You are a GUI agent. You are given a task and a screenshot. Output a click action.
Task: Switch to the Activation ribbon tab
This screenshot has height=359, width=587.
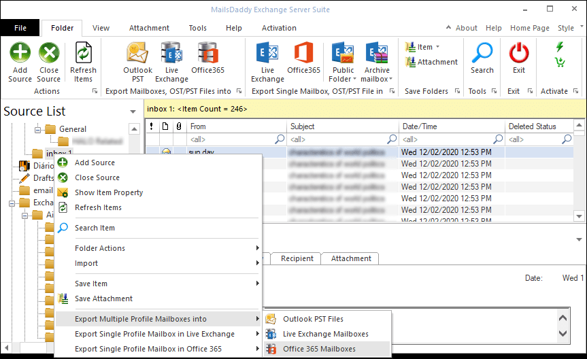(x=279, y=28)
